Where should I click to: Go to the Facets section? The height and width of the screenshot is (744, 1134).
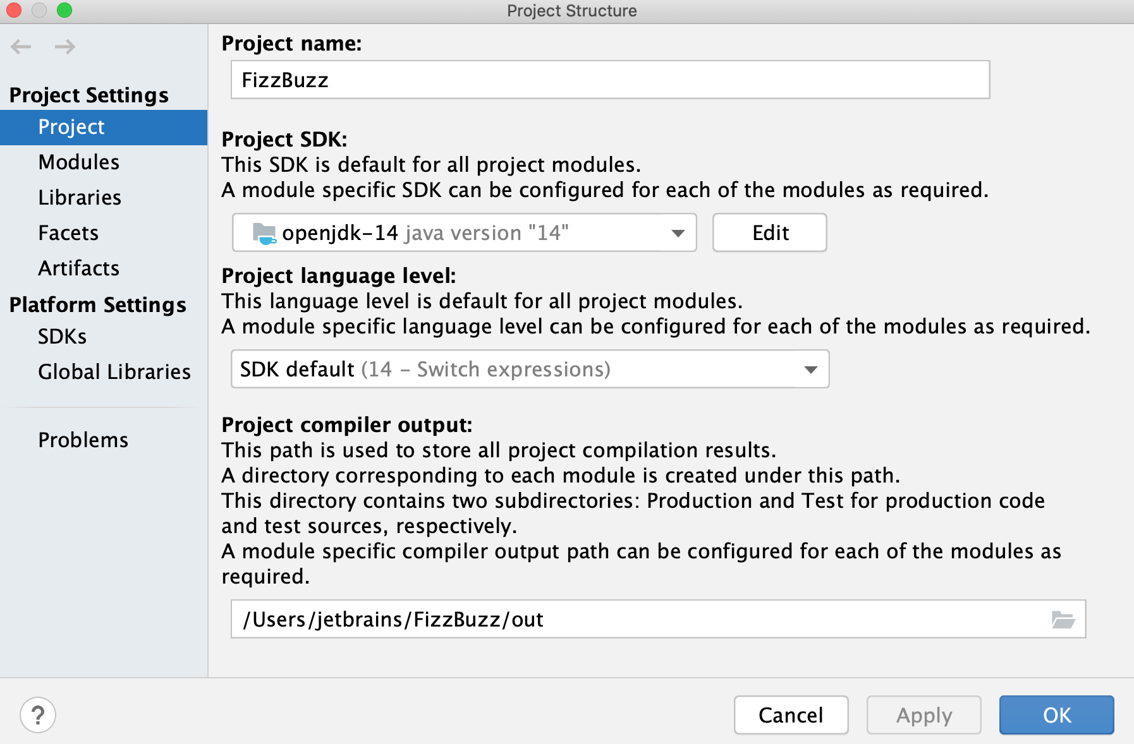tap(68, 233)
